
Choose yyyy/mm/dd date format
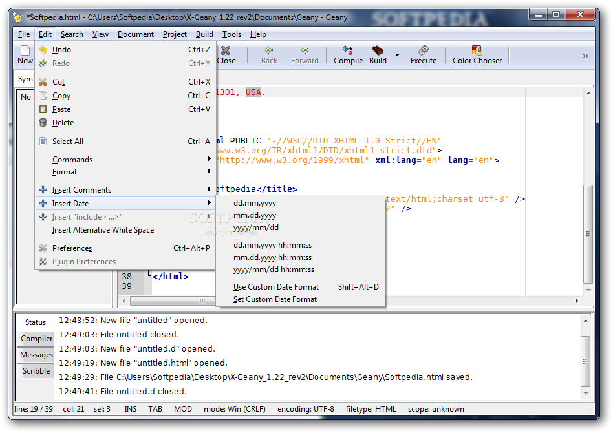(300, 227)
